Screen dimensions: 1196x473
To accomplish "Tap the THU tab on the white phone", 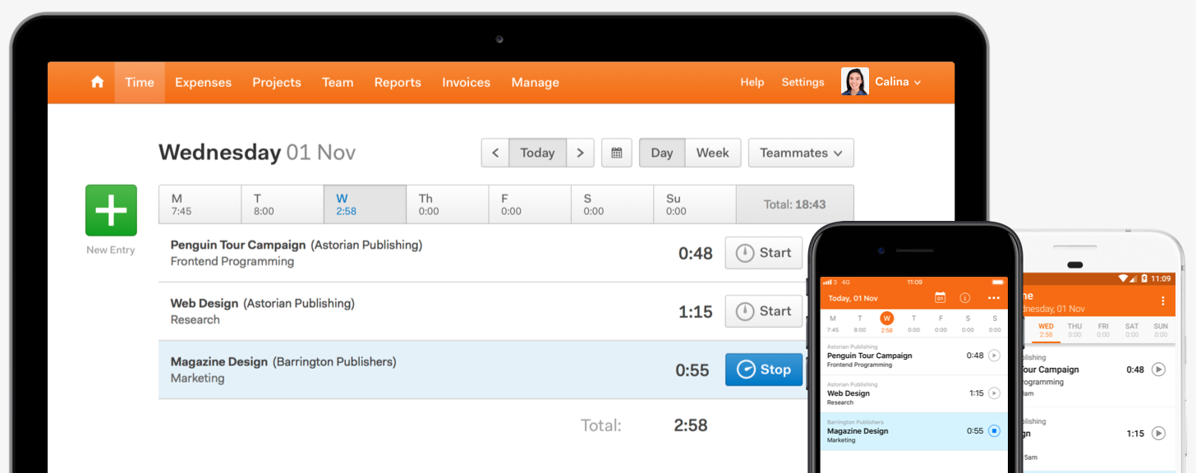I will (1074, 330).
